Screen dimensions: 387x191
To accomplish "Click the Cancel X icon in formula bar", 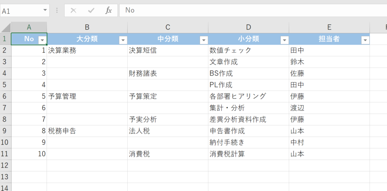I will pyautogui.click(x=73, y=11).
